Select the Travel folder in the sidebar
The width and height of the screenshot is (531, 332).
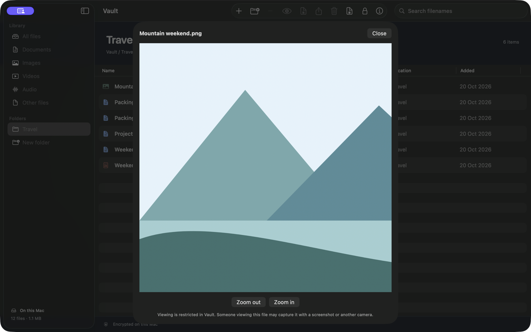click(x=49, y=129)
